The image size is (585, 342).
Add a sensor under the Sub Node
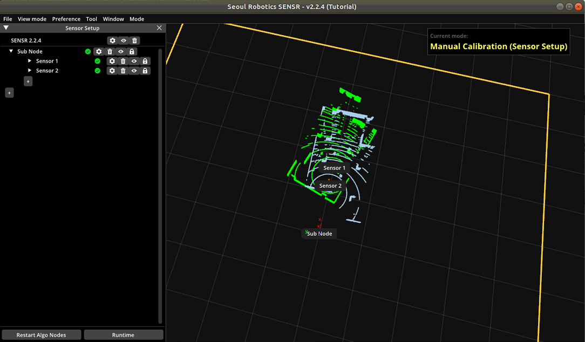[28, 81]
